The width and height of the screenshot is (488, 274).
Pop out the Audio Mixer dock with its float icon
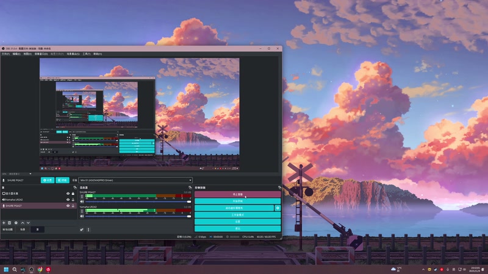click(x=190, y=188)
